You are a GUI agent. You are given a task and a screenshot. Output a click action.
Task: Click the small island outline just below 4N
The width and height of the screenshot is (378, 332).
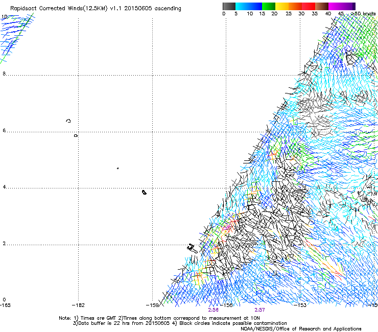(x=144, y=192)
